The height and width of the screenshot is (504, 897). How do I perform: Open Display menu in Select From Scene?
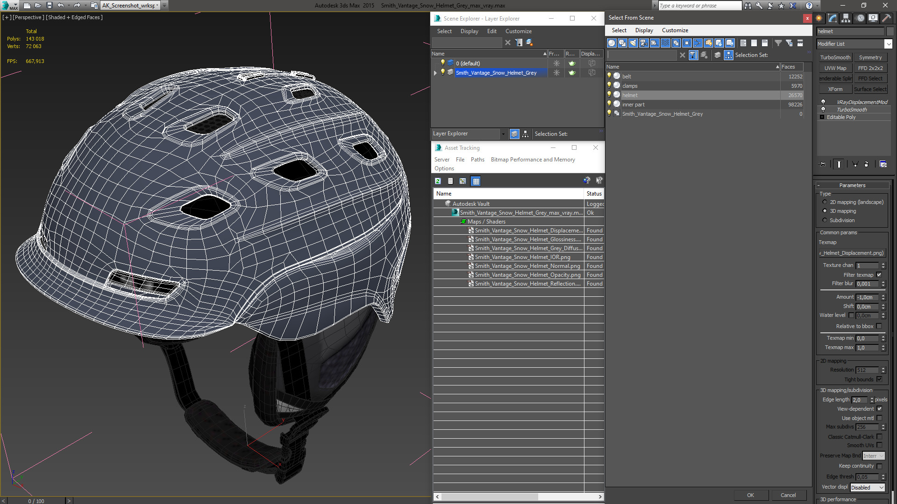point(644,30)
